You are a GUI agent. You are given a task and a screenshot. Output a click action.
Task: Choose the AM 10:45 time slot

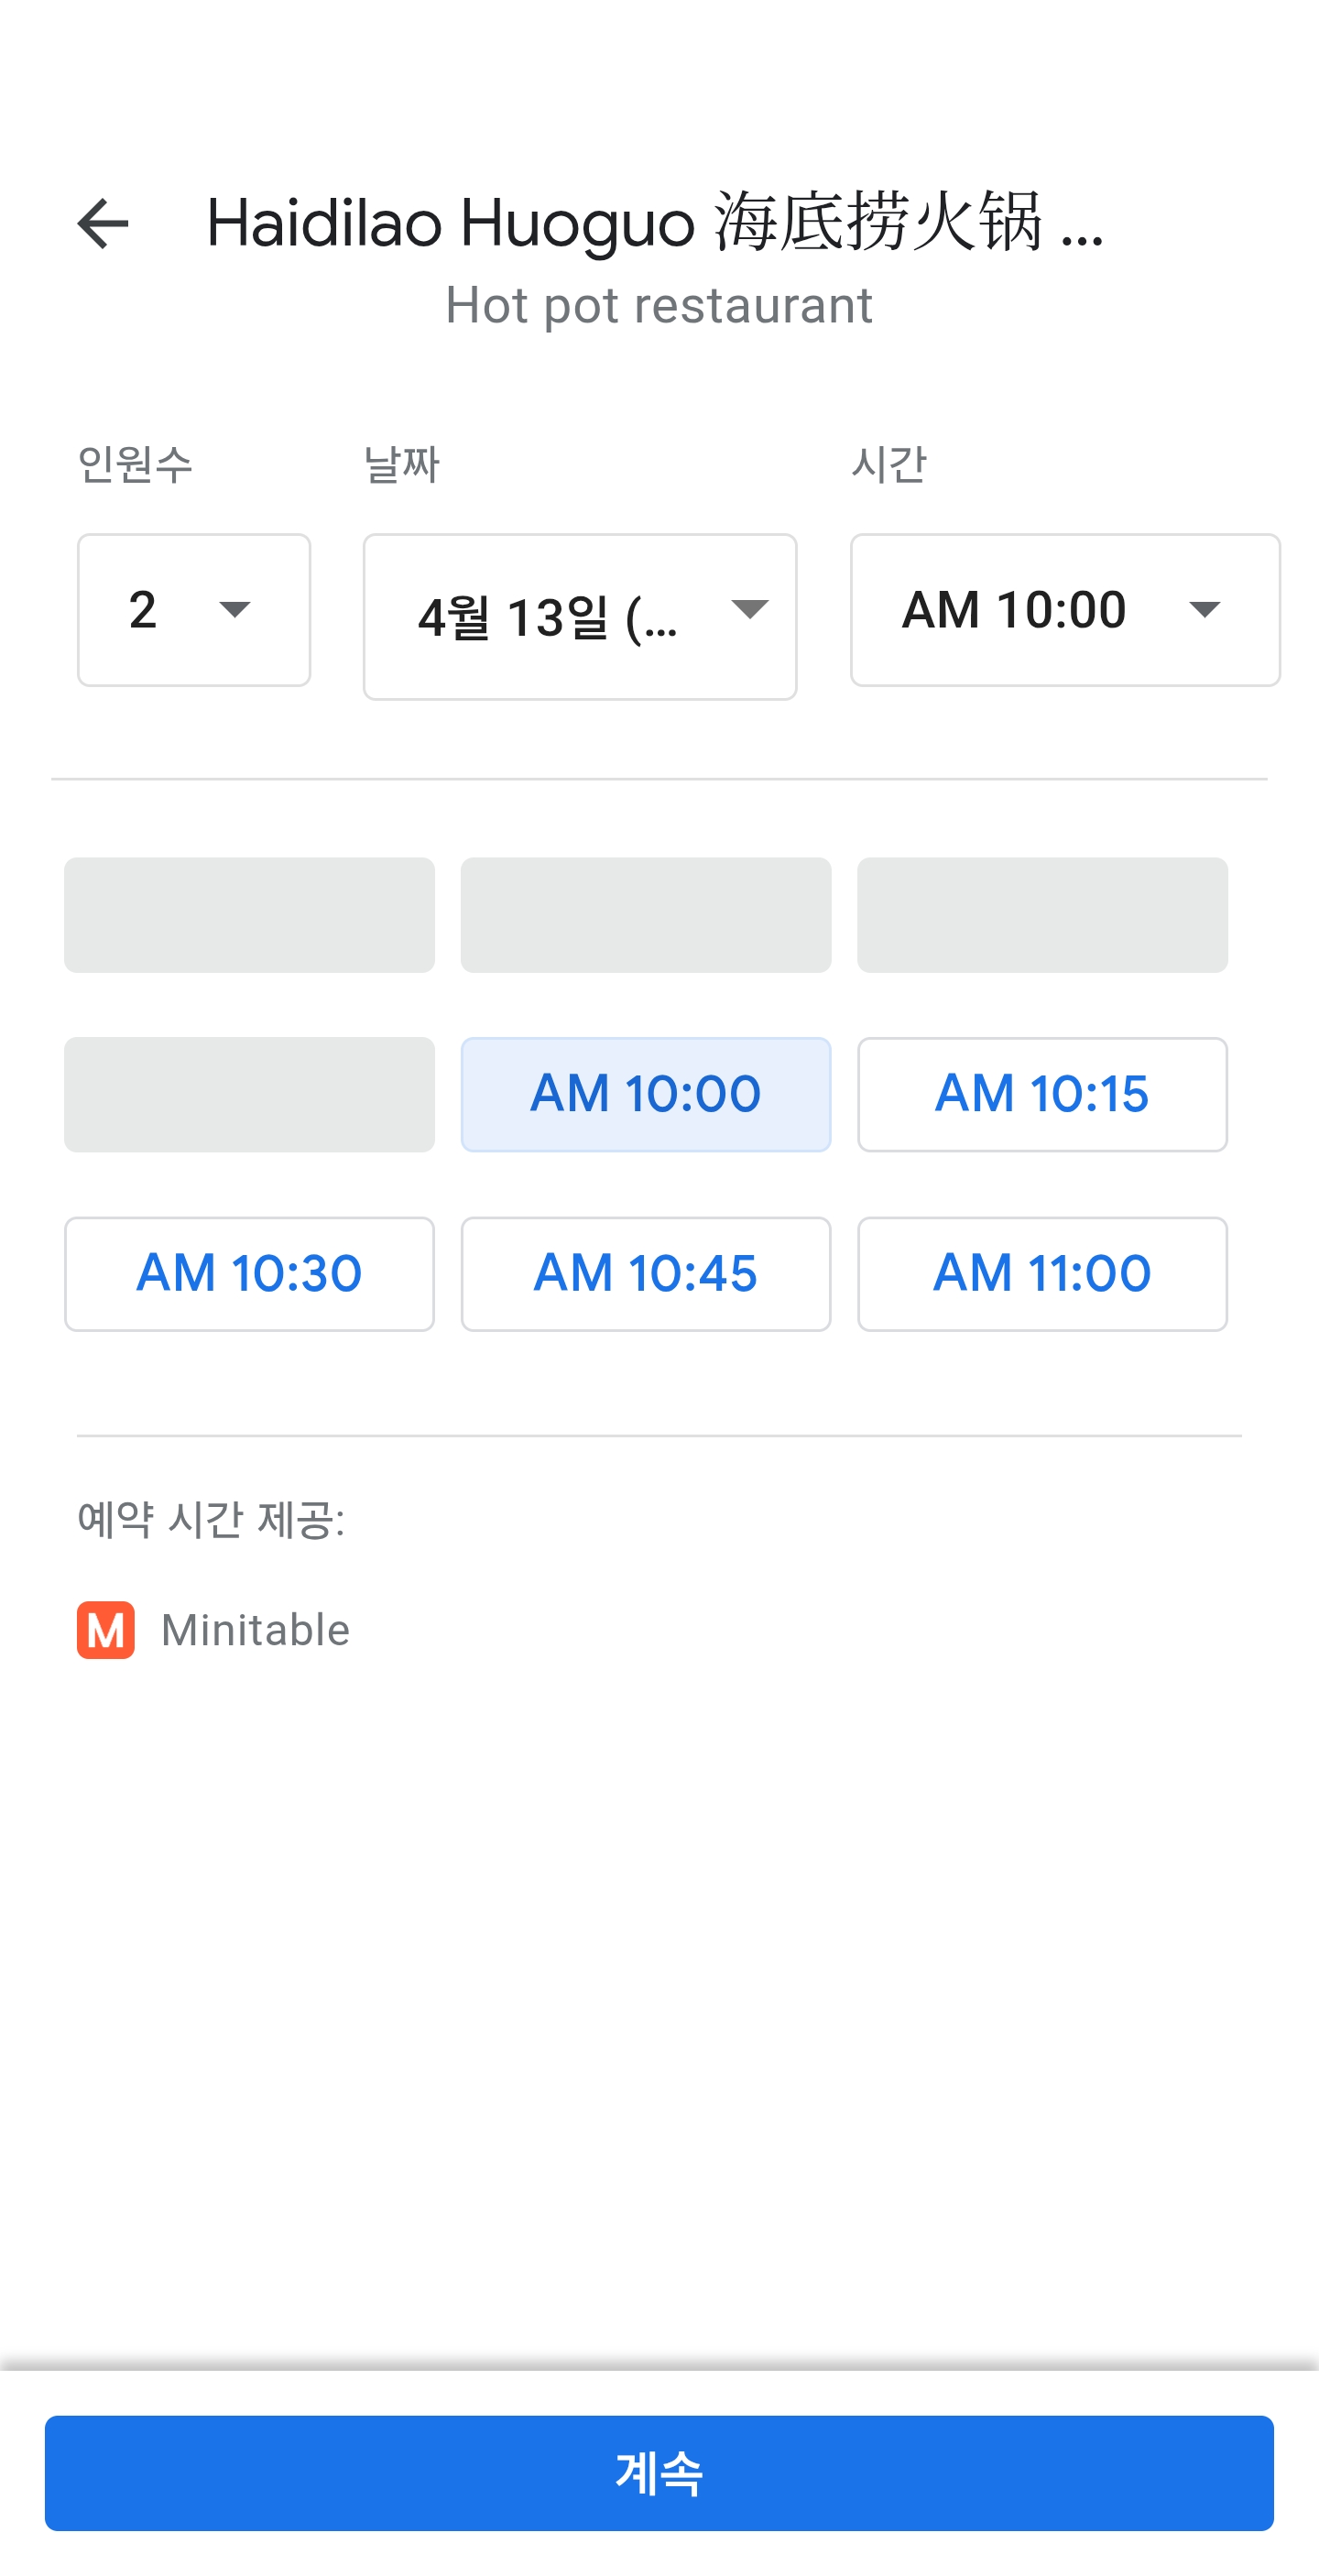(645, 1273)
